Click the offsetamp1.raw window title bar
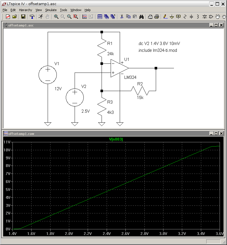This screenshot has height=245, width=227. click(113, 133)
